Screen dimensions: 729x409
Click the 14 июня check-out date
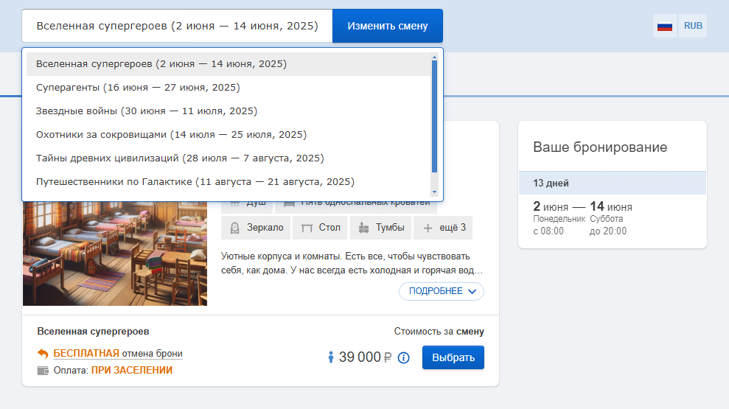pos(611,206)
